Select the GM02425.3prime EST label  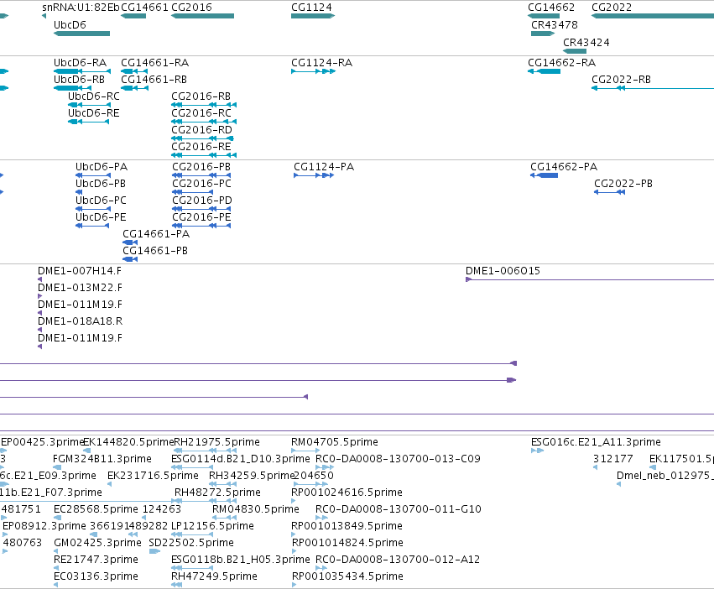click(97, 543)
